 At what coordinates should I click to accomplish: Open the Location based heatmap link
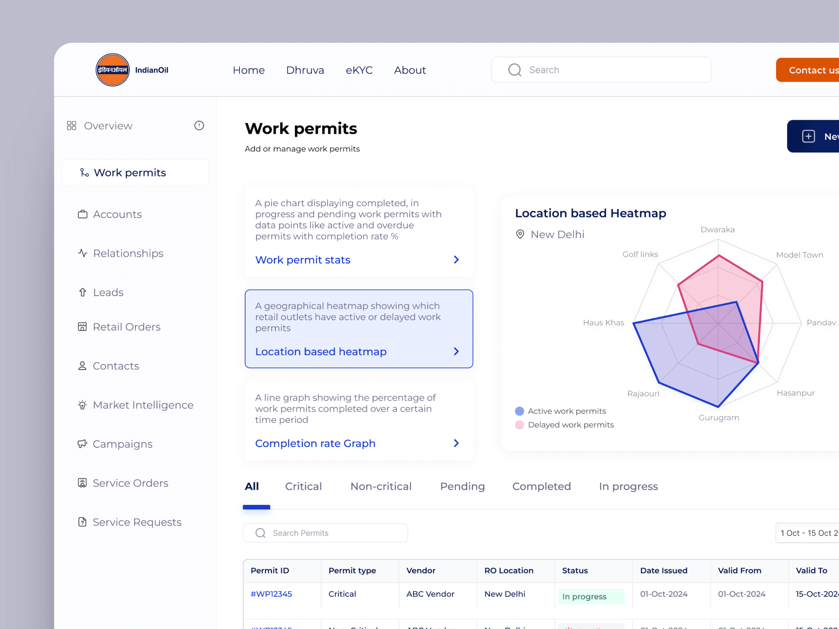(321, 352)
